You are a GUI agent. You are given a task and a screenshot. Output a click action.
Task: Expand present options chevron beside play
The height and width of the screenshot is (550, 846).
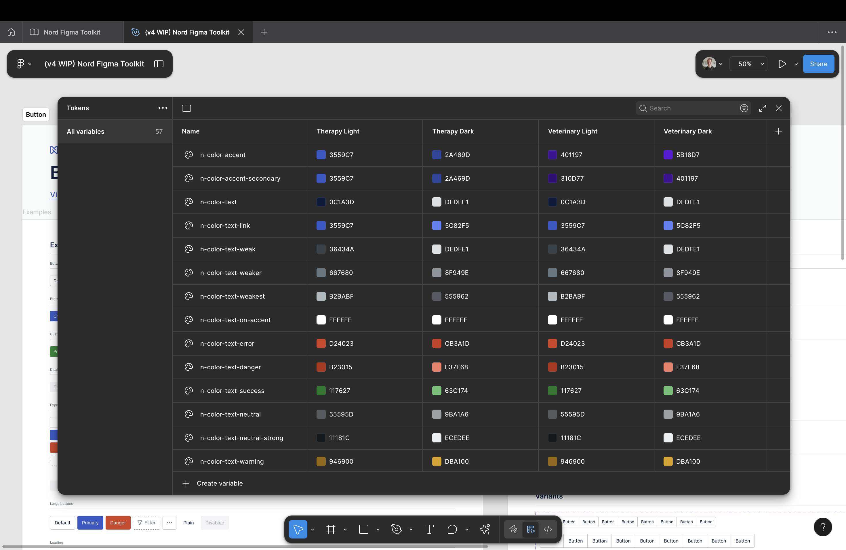796,64
